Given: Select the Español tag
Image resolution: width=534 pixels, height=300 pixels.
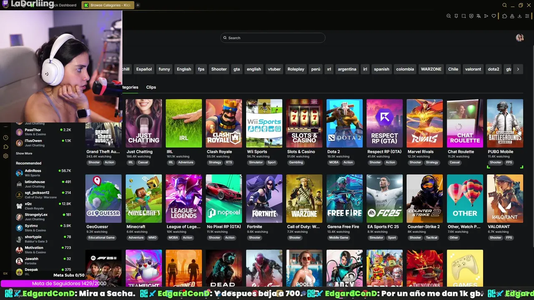Looking at the screenshot, I should tap(144, 69).
